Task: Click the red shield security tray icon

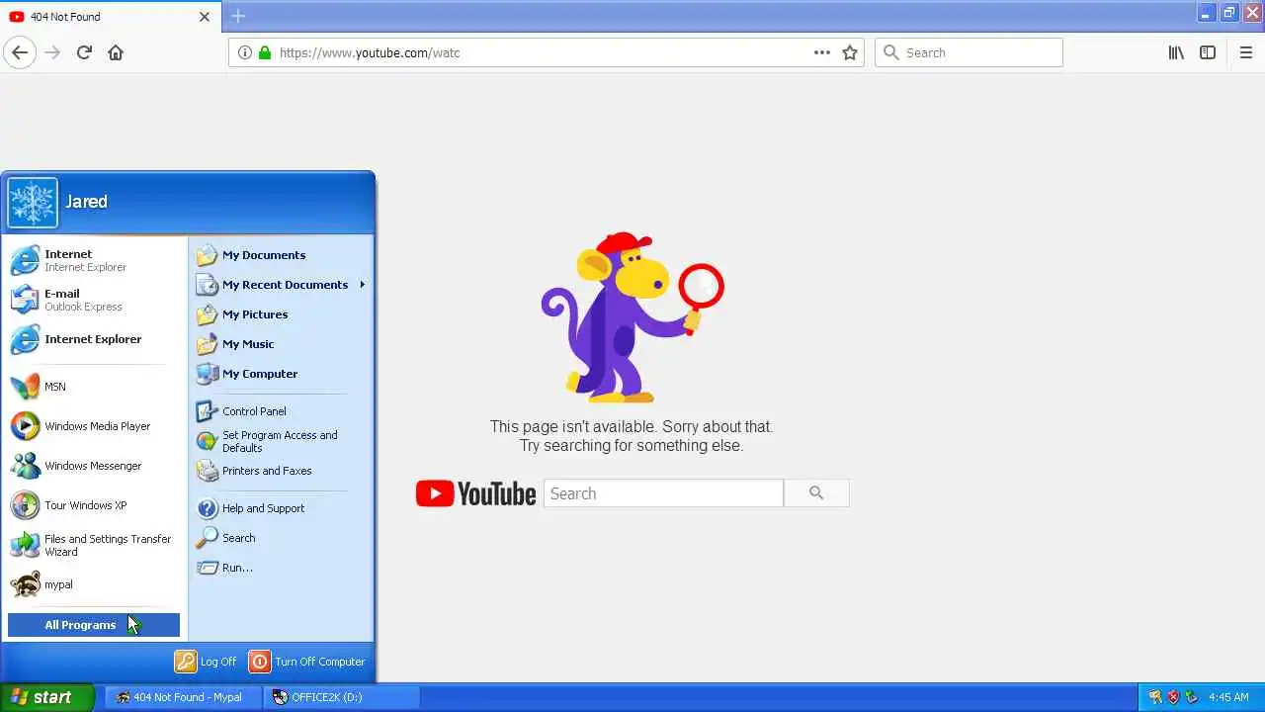Action: pos(1174,697)
